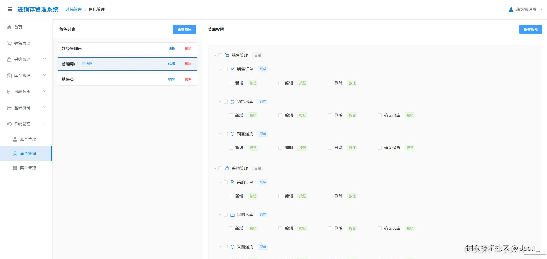Screen dimensions: 547x259
Task: Click icon in 销售出库 tree node
Action: [x=233, y=102]
